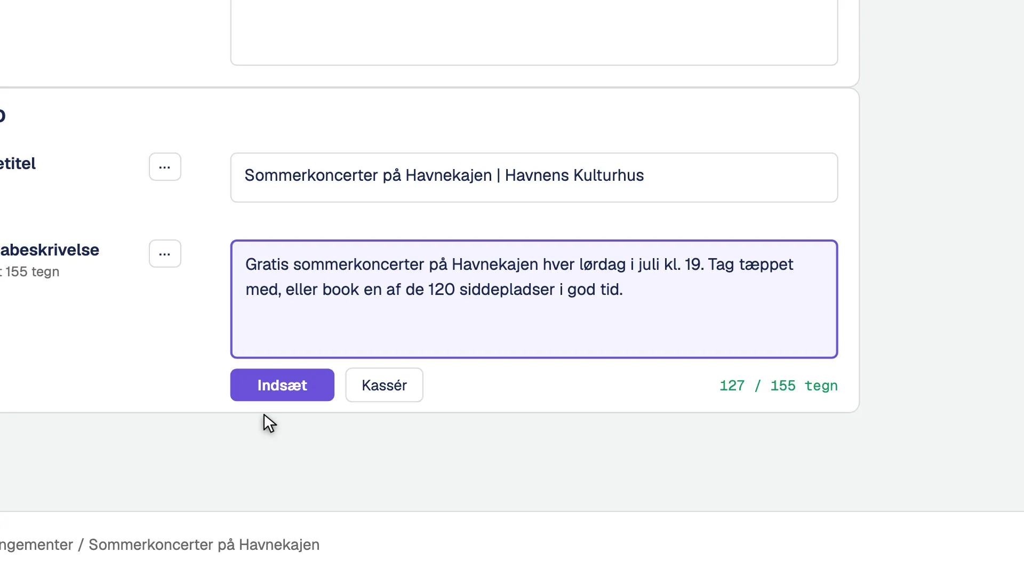This screenshot has height=576, width=1024.
Task: Click the 155 tegn hint under the label
Action: pos(30,271)
